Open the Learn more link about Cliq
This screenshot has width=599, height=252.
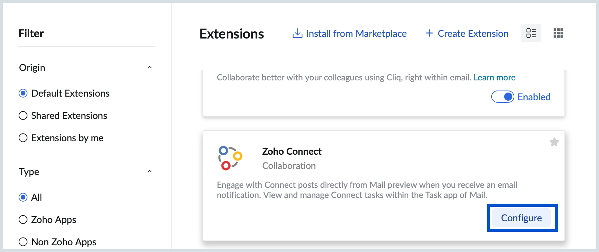click(x=494, y=78)
